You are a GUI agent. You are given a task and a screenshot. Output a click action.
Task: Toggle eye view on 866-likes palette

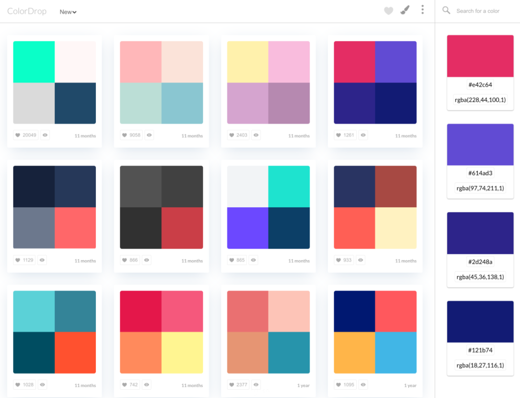[146, 260]
